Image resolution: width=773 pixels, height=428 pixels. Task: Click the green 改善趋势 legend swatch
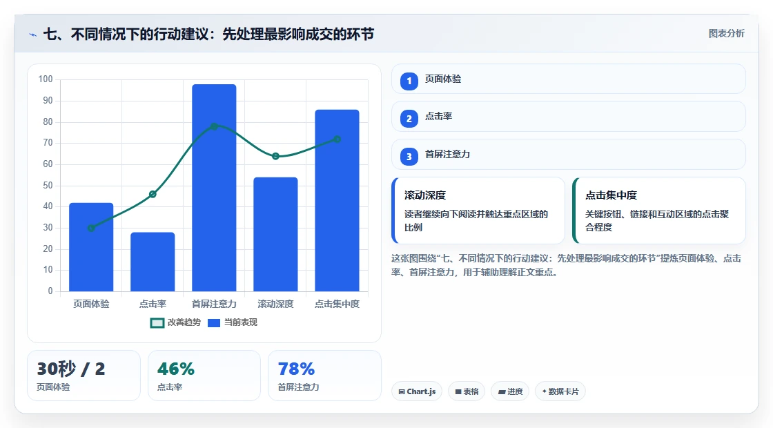tap(157, 323)
